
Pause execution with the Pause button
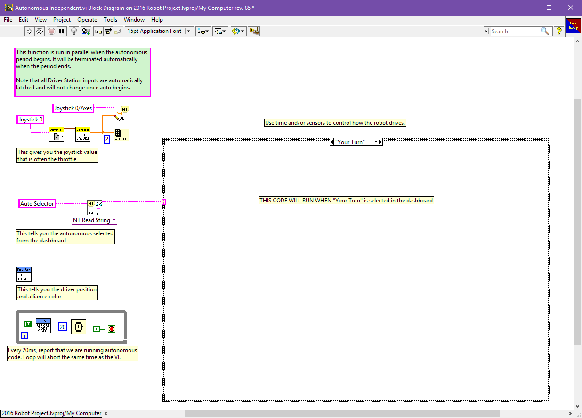click(62, 31)
